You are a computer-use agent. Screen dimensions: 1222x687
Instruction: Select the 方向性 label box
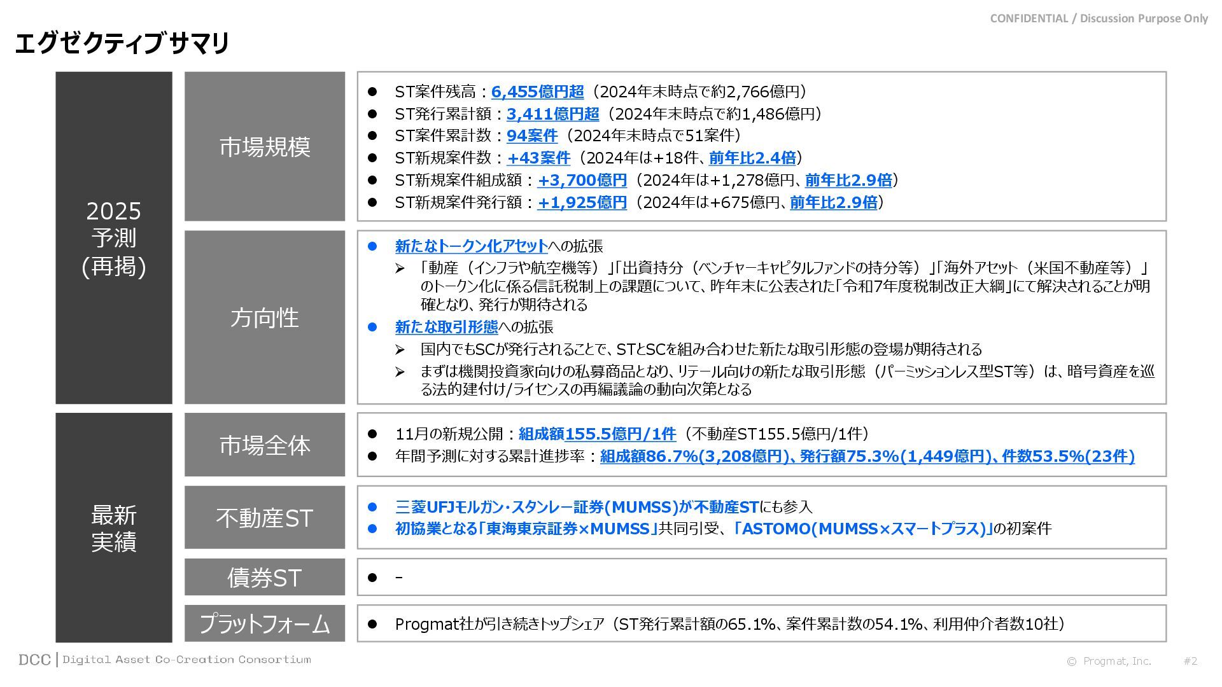265,317
